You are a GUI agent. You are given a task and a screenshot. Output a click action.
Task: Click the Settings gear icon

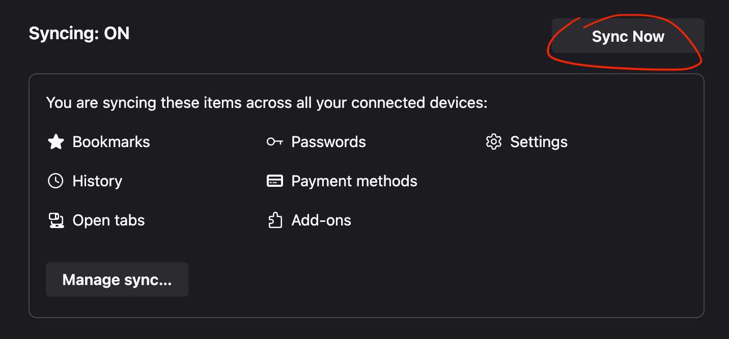494,142
